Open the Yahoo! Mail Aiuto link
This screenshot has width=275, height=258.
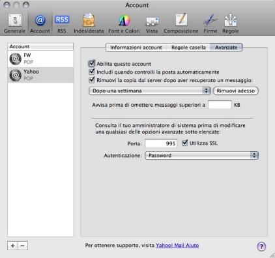(177, 246)
